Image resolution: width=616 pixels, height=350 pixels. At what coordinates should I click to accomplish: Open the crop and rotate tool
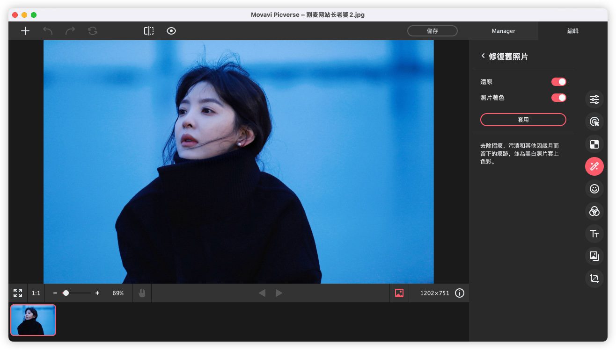click(594, 279)
